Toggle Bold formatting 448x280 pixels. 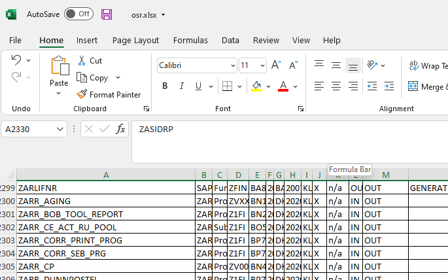pyautogui.click(x=165, y=86)
